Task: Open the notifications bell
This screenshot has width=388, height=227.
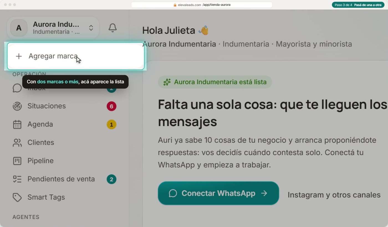Action: click(x=113, y=28)
